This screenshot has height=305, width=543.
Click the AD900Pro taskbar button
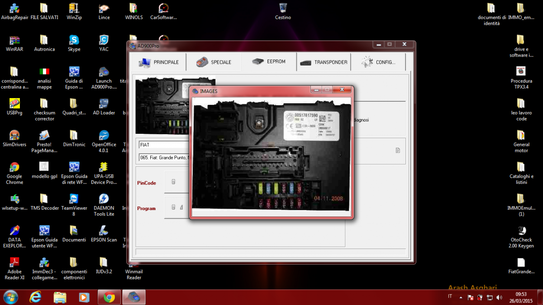click(134, 297)
